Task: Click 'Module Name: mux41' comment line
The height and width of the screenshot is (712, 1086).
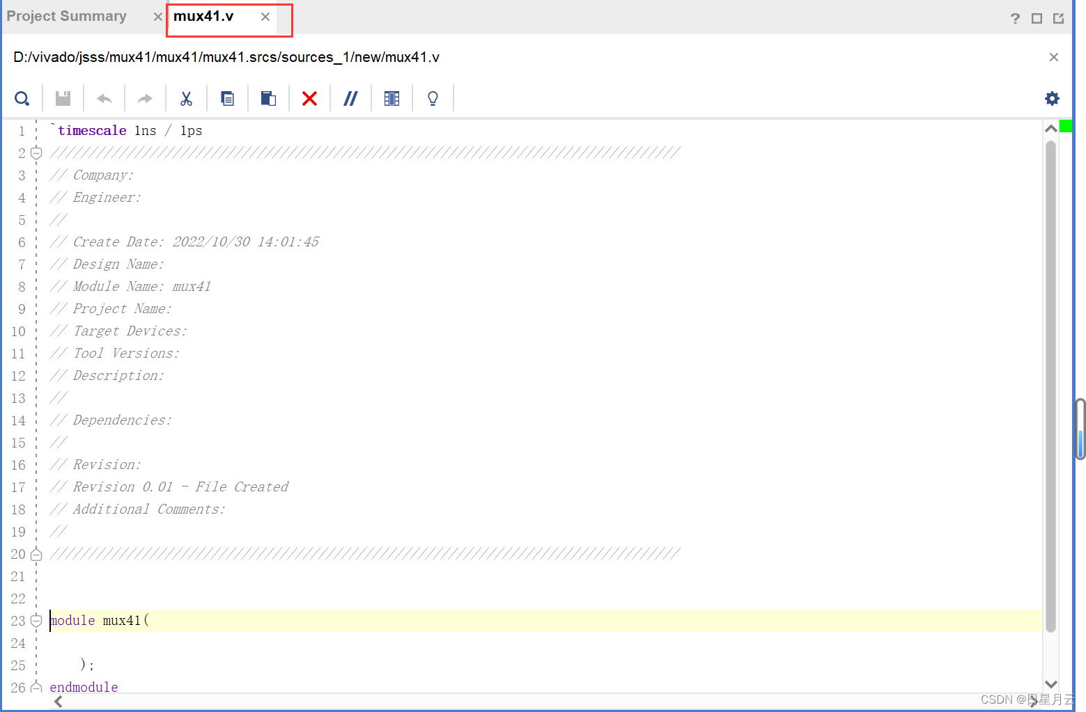Action: (x=130, y=286)
